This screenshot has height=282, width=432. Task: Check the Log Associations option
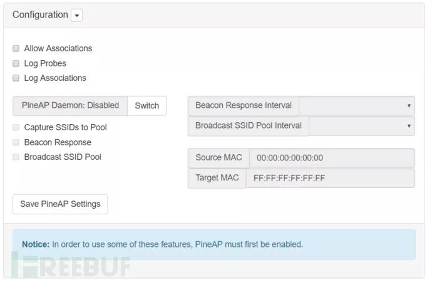click(16, 78)
